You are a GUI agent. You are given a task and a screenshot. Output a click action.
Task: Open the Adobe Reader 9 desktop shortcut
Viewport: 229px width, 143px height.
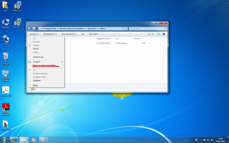point(6,107)
